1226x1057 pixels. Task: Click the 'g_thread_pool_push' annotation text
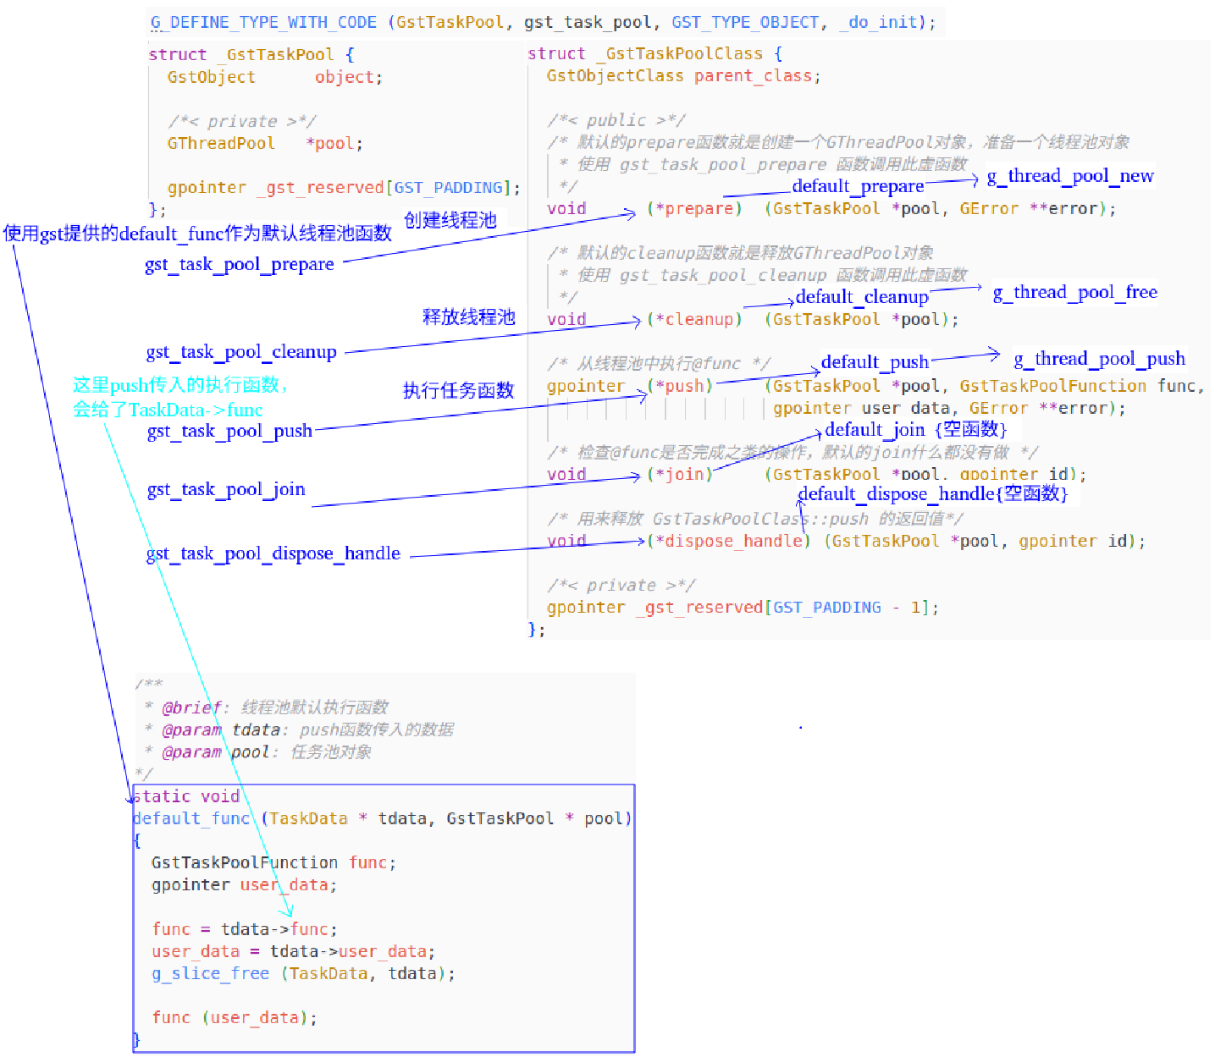point(1100,359)
